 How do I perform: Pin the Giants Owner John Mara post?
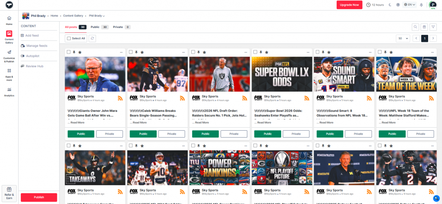pos(74,52)
